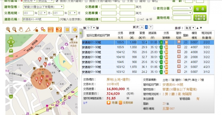Open the orange map positioning icon

click(59, 30)
